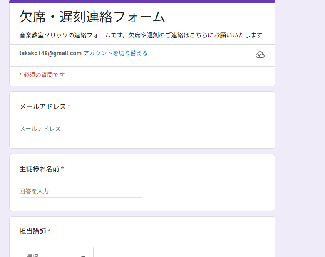Open the 担当講師 selection dropdown
Screen dimensions: 325x257
click(x=56, y=253)
